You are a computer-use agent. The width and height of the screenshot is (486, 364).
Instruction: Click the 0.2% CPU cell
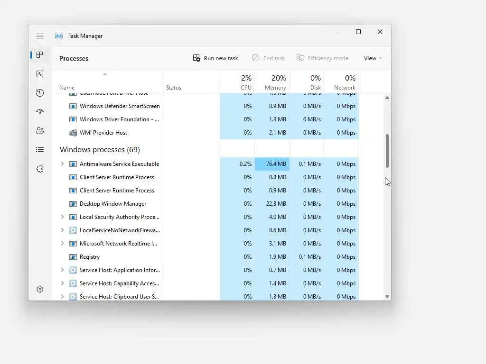237,164
